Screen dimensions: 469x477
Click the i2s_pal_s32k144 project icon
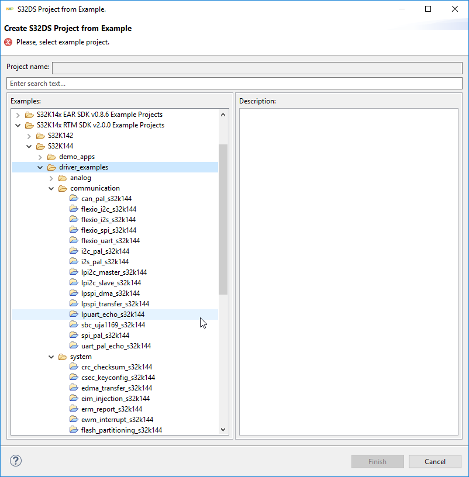(74, 261)
